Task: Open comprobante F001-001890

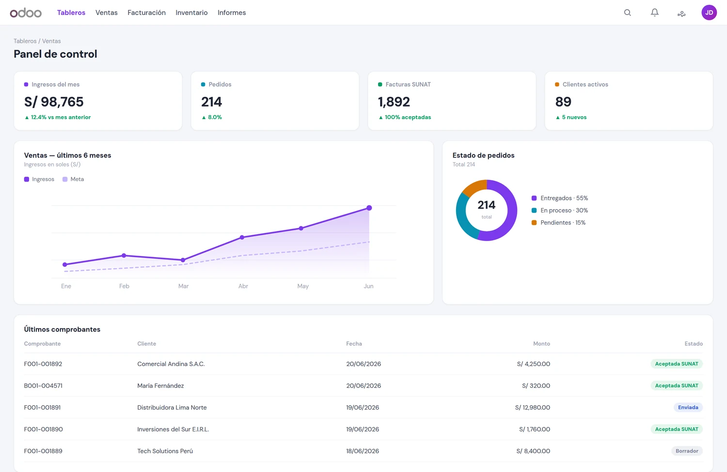Action: 44,429
